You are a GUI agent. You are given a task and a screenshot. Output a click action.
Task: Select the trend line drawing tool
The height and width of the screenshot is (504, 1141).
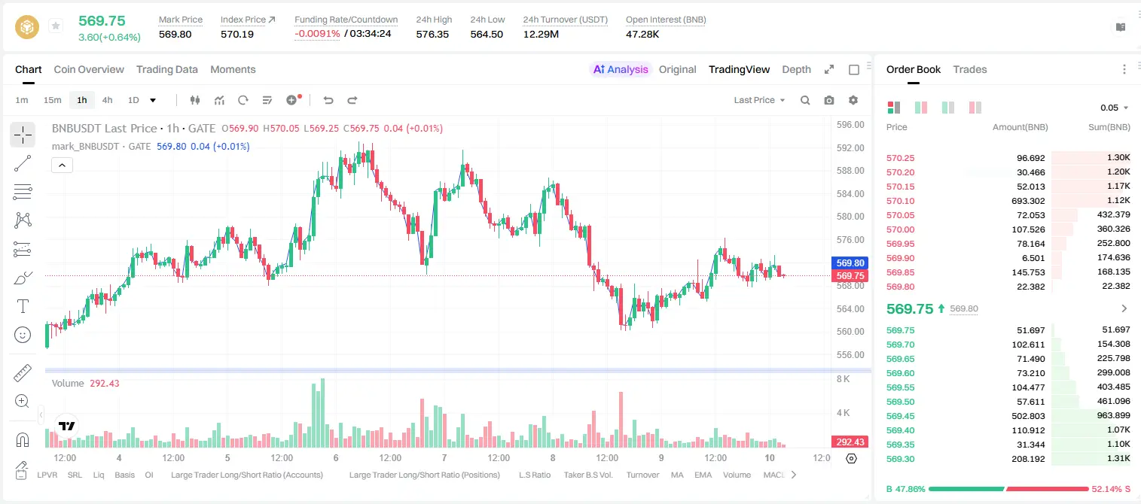pyautogui.click(x=23, y=163)
